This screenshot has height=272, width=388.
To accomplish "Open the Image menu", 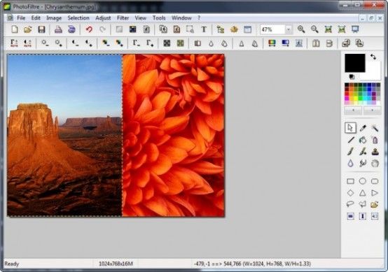I will pos(54,18).
